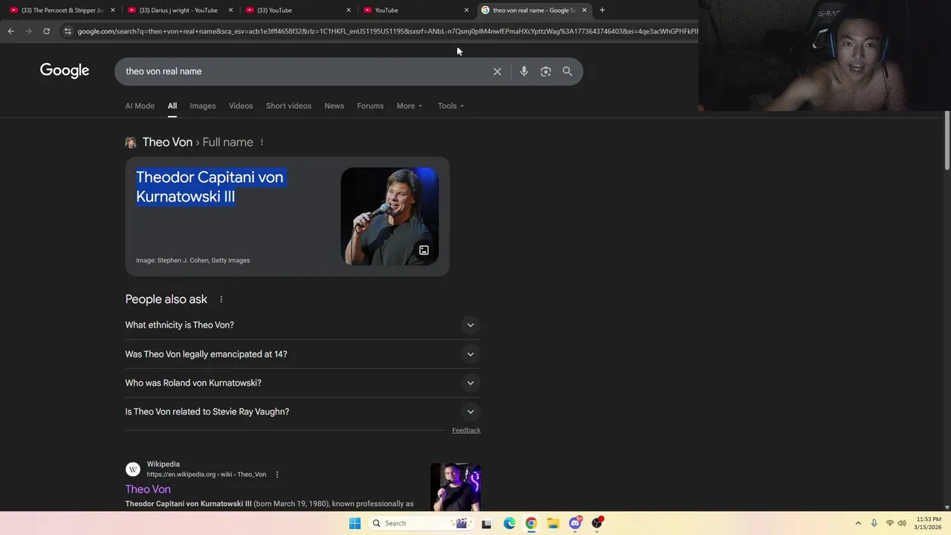951x535 pixels.
Task: Click 'Image: Stephen J. Cohen, Getty Images' credit
Action: (192, 260)
